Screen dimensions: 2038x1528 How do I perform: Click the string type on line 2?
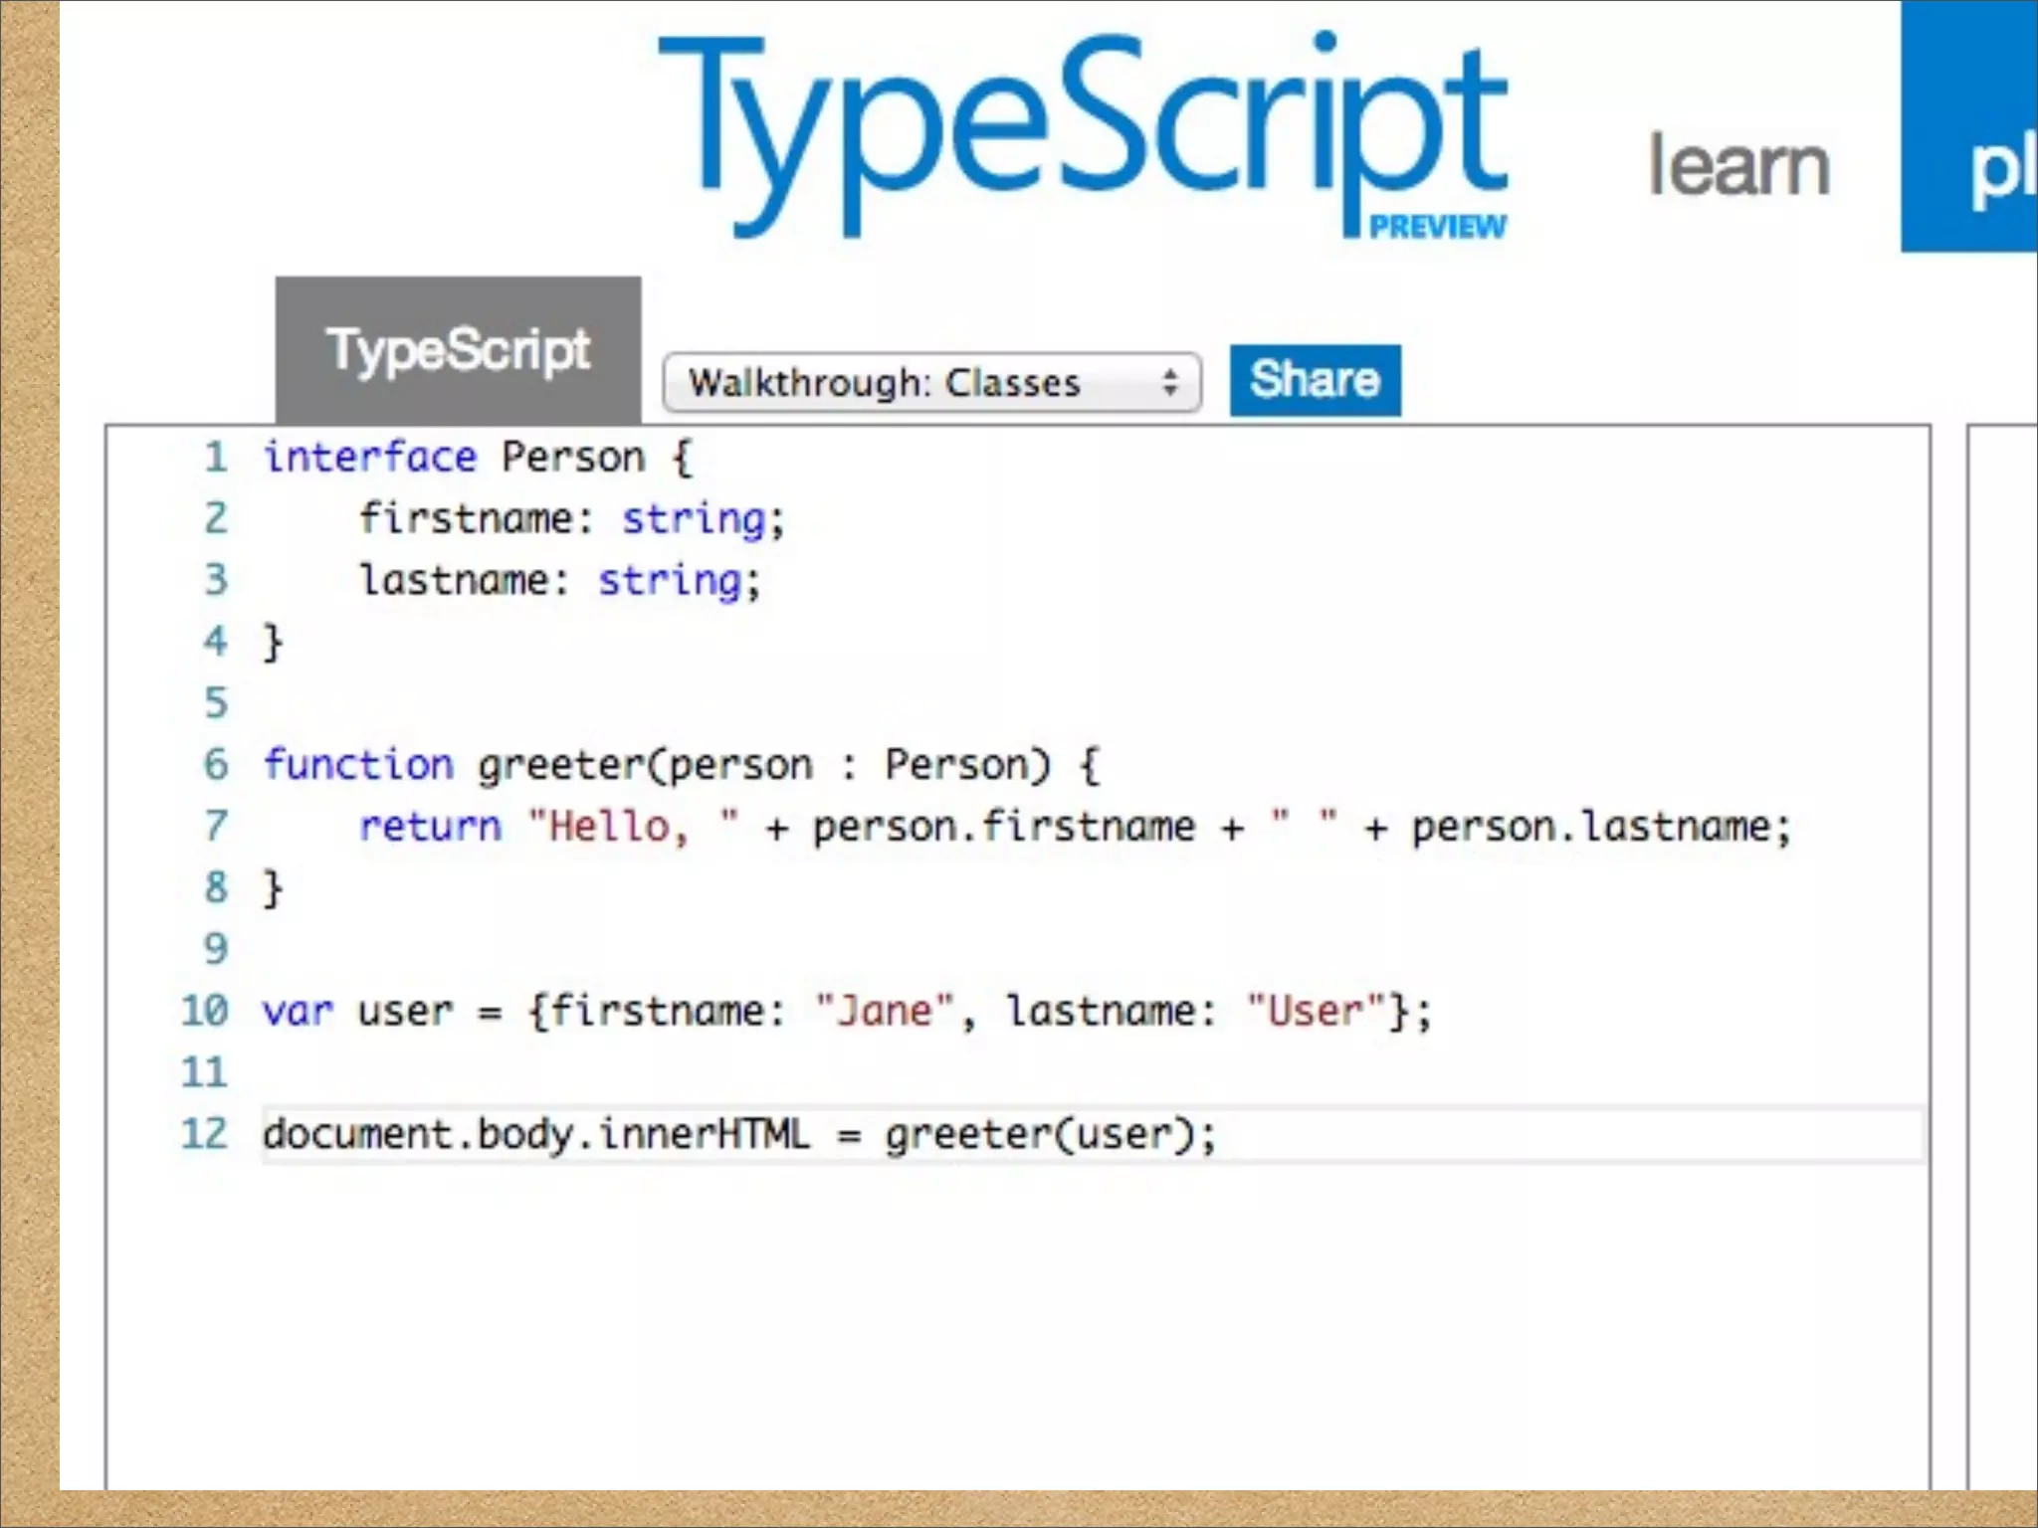pyautogui.click(x=694, y=519)
